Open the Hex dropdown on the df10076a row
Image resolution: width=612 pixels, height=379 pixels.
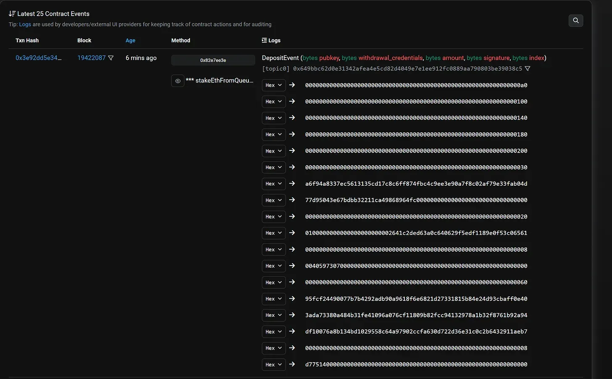pyautogui.click(x=274, y=332)
